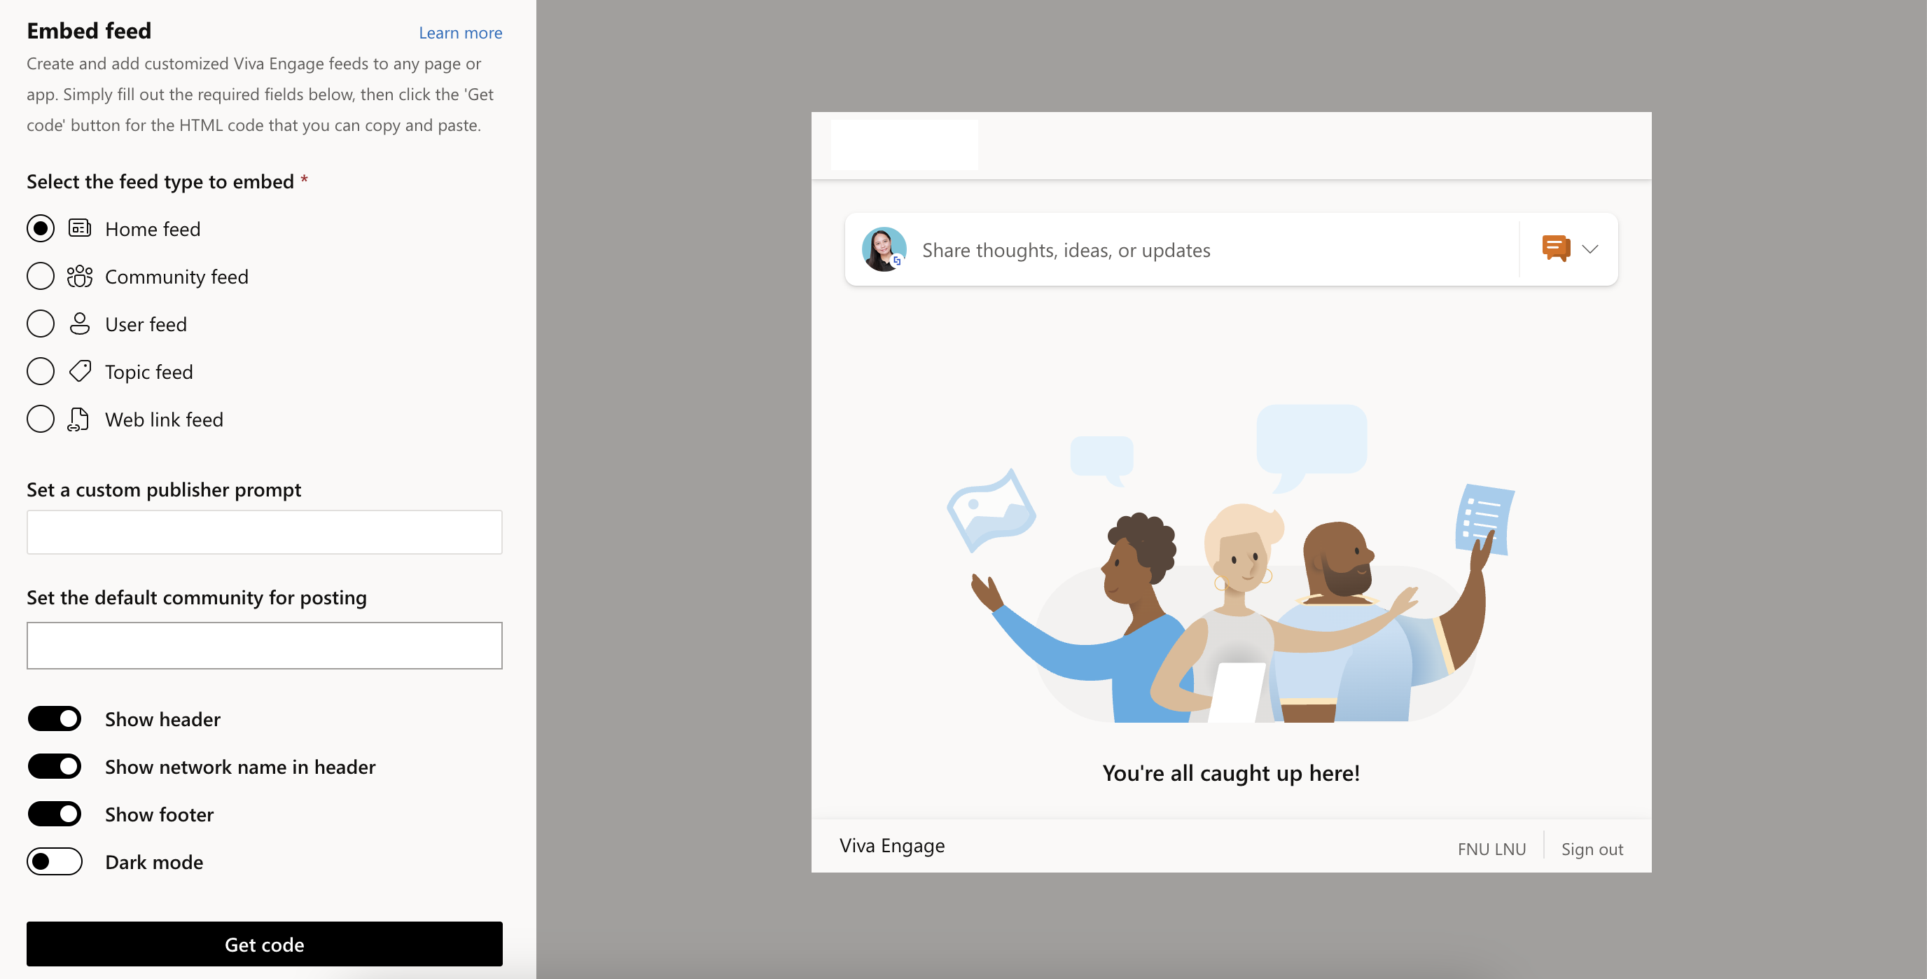This screenshot has width=1927, height=979.
Task: Turn off the Show header toggle
Action: point(55,718)
